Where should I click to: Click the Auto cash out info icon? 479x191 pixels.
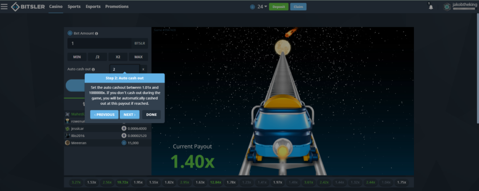coord(93,69)
